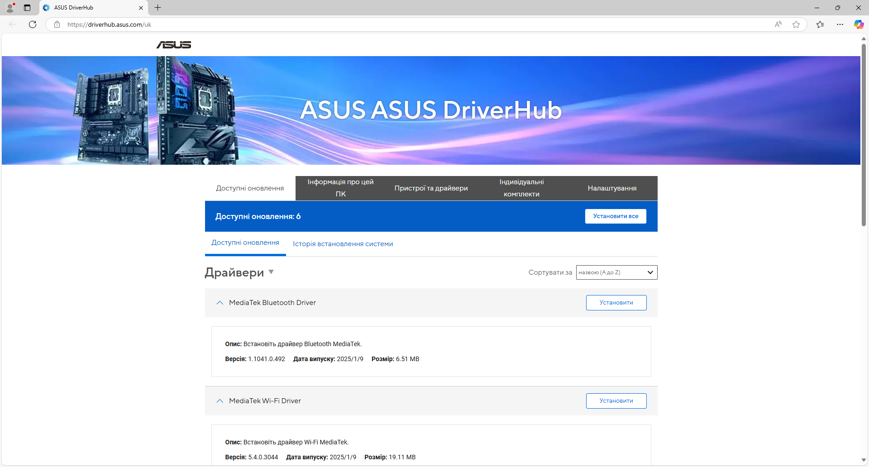869x467 pixels.
Task: Add this page to favorites star
Action: click(x=796, y=24)
